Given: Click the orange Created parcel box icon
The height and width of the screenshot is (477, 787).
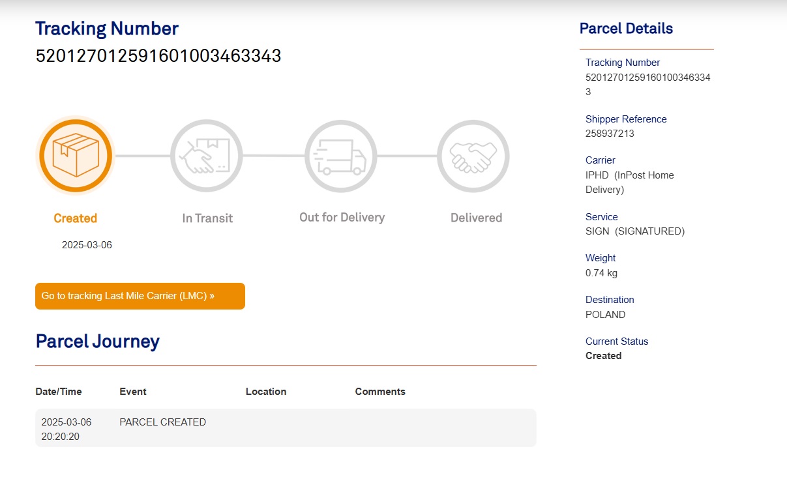Looking at the screenshot, I should 75,156.
